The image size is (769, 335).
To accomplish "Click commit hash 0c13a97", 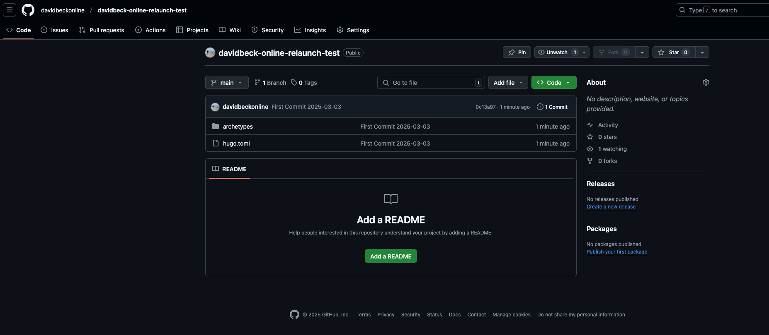I will pyautogui.click(x=485, y=107).
